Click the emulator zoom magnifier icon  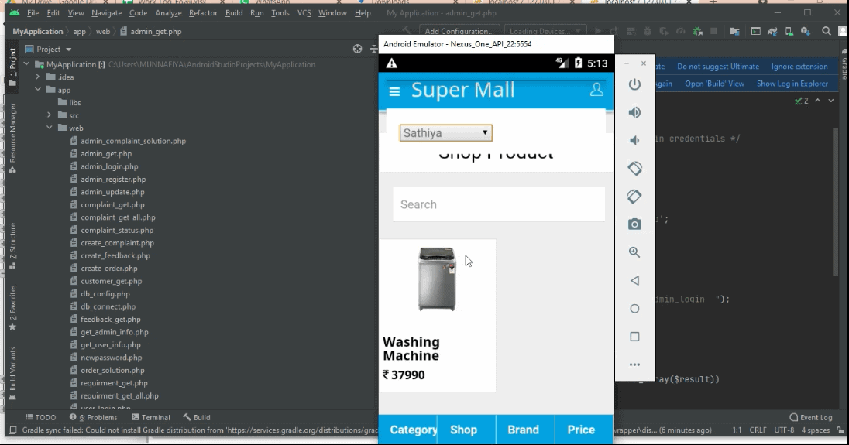pos(634,252)
